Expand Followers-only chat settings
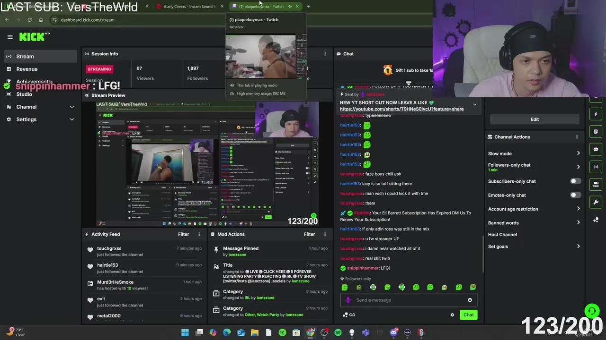606x340 pixels. point(534,167)
